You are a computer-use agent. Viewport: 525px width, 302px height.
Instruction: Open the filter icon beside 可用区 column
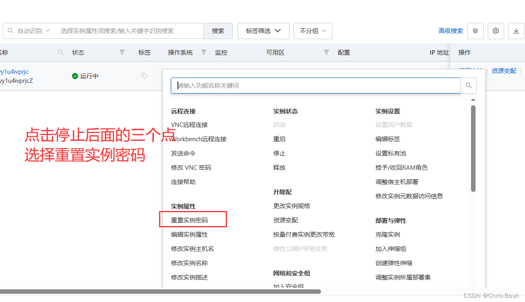tap(326, 52)
